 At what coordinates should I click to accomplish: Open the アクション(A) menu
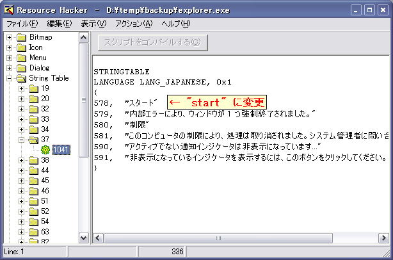click(134, 24)
